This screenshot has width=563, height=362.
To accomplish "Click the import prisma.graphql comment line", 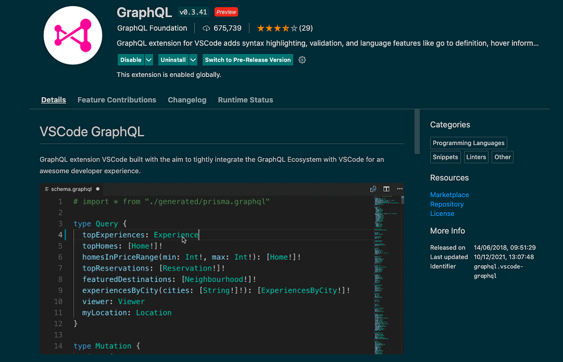I will coord(172,202).
